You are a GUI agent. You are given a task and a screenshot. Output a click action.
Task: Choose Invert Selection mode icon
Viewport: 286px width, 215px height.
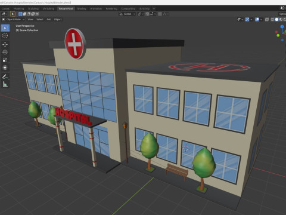pyautogui.click(x=33, y=14)
